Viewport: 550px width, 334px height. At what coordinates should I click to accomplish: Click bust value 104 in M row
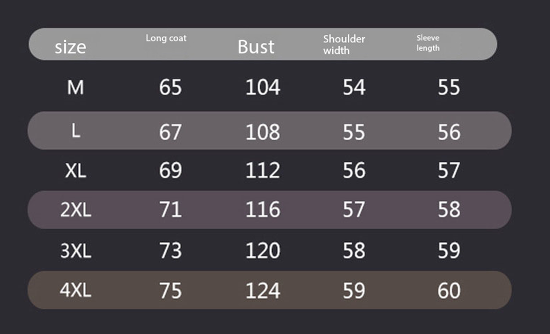(x=262, y=88)
